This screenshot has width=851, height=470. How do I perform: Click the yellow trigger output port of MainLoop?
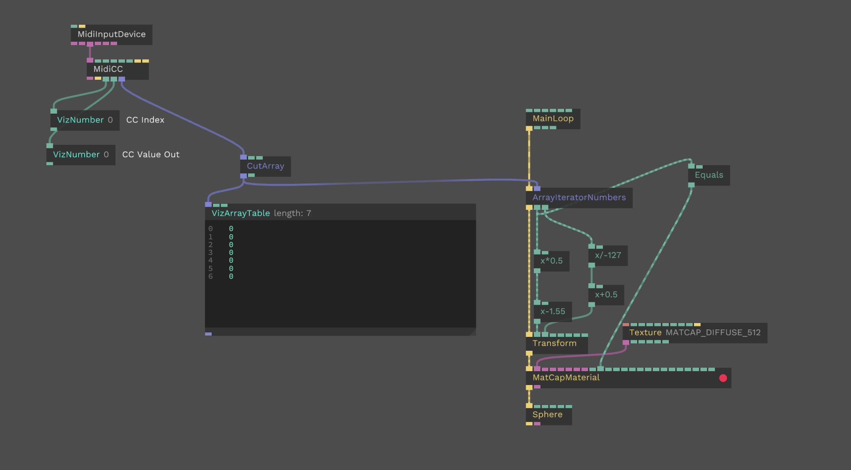point(529,128)
